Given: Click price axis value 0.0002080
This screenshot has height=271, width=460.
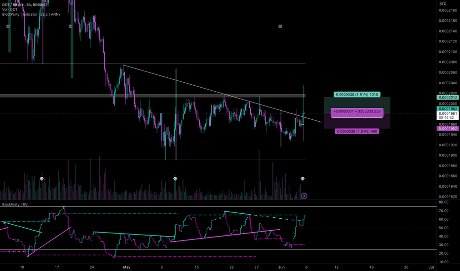Looking at the screenshot, I should coord(448,62).
